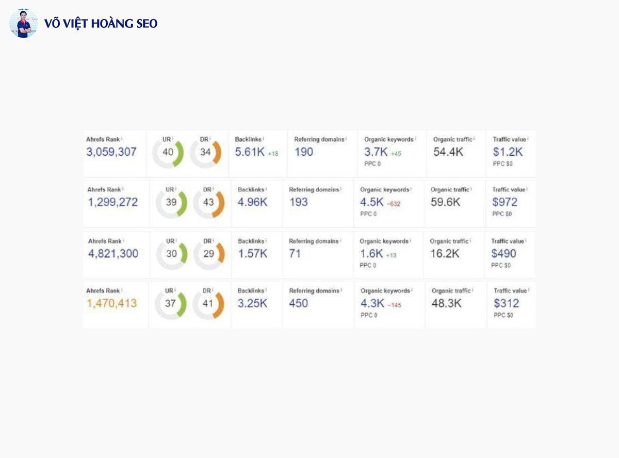The width and height of the screenshot is (619, 458).
Task: Select the UR 39 donut gauge
Action: (171, 202)
